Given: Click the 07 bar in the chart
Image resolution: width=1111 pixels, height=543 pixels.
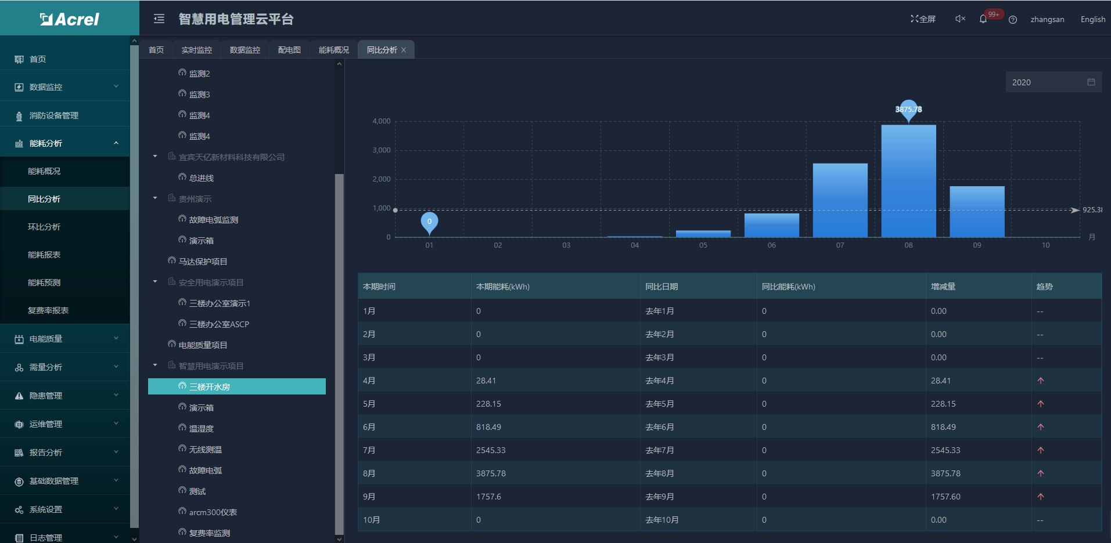Looking at the screenshot, I should click(x=840, y=200).
